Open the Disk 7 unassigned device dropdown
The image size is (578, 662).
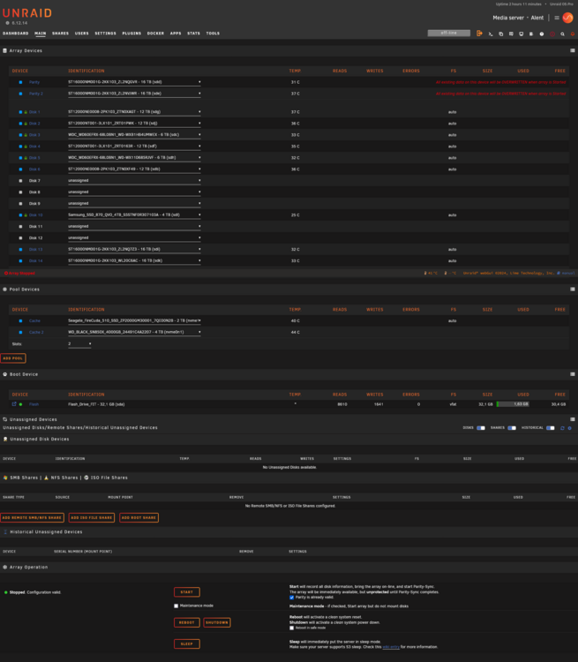click(x=134, y=181)
